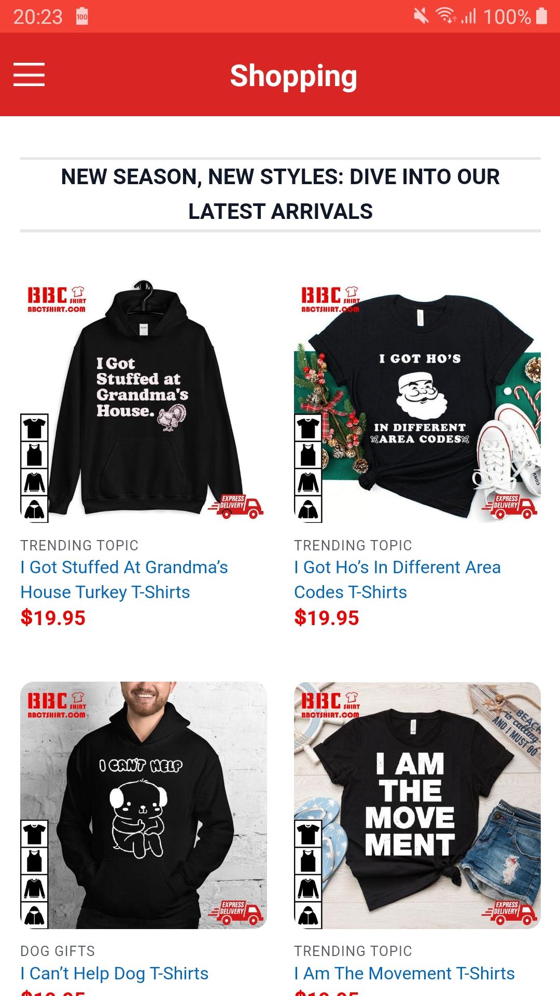Image resolution: width=560 pixels, height=996 pixels.
Task: Open I Got Stuffed At Grandma's House link
Action: coord(124,579)
